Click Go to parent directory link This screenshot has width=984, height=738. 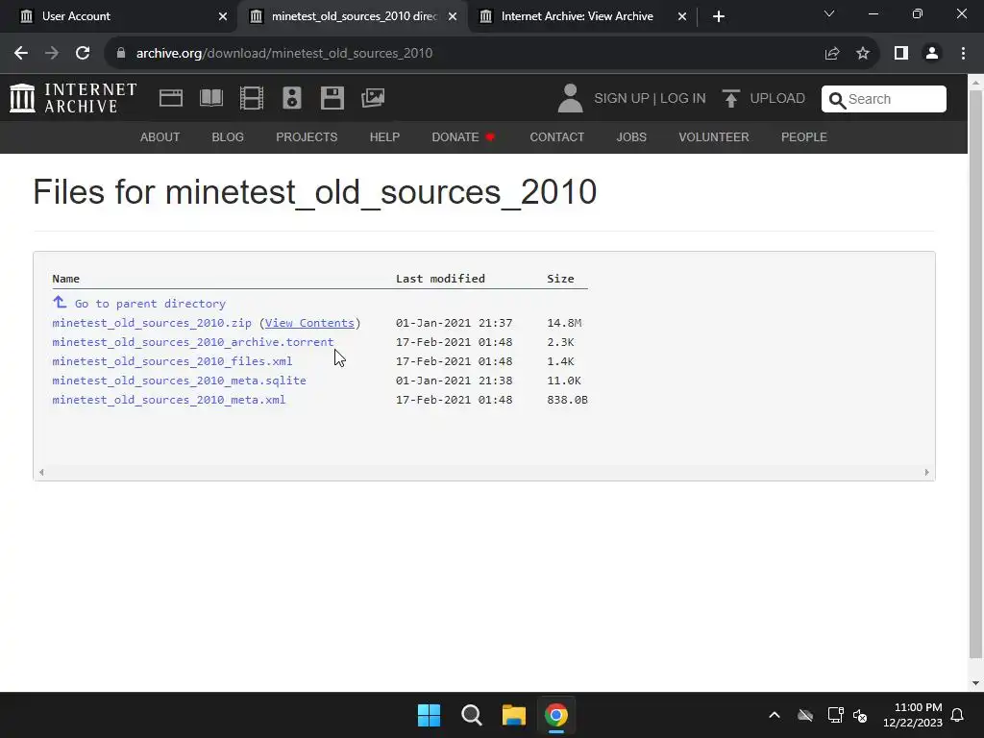click(x=150, y=304)
